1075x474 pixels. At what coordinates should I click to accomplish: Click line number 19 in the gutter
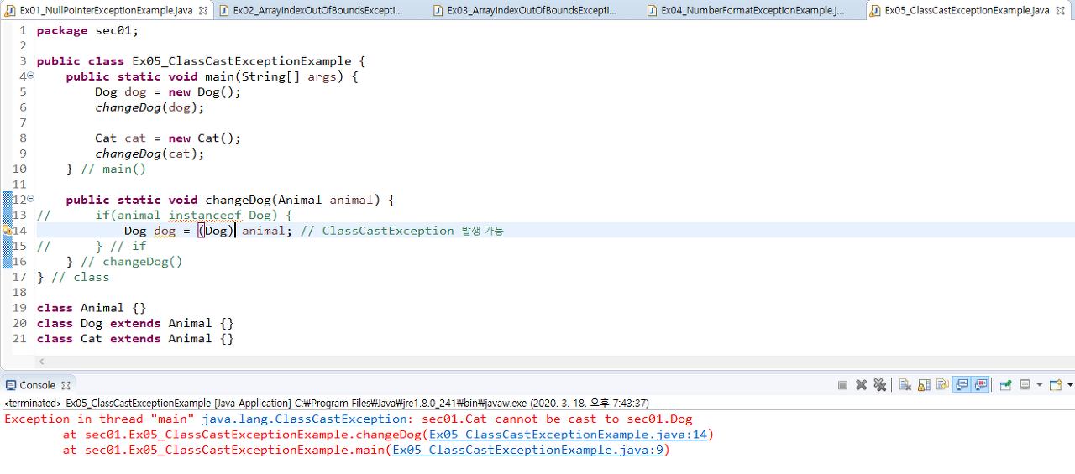pos(19,308)
